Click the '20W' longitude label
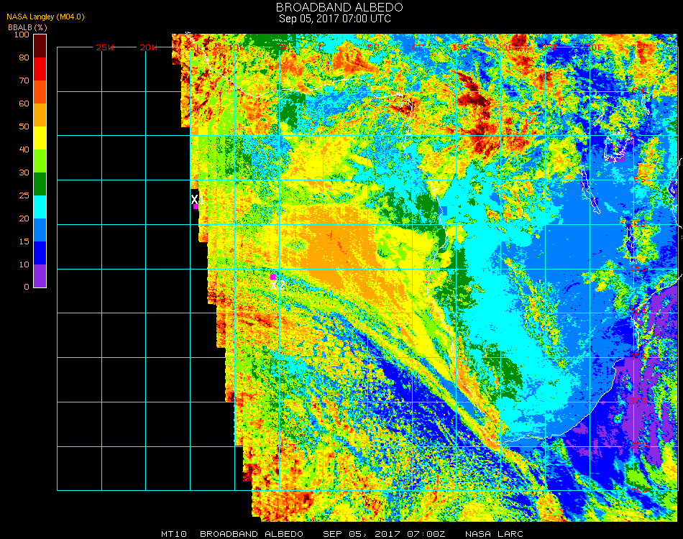This screenshot has width=683, height=539. pyautogui.click(x=149, y=47)
